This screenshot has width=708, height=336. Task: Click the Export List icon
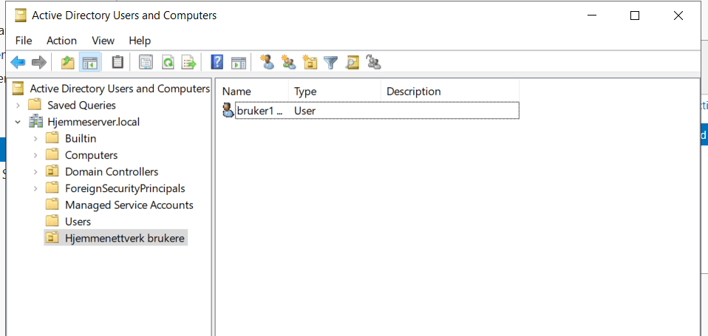pos(188,63)
